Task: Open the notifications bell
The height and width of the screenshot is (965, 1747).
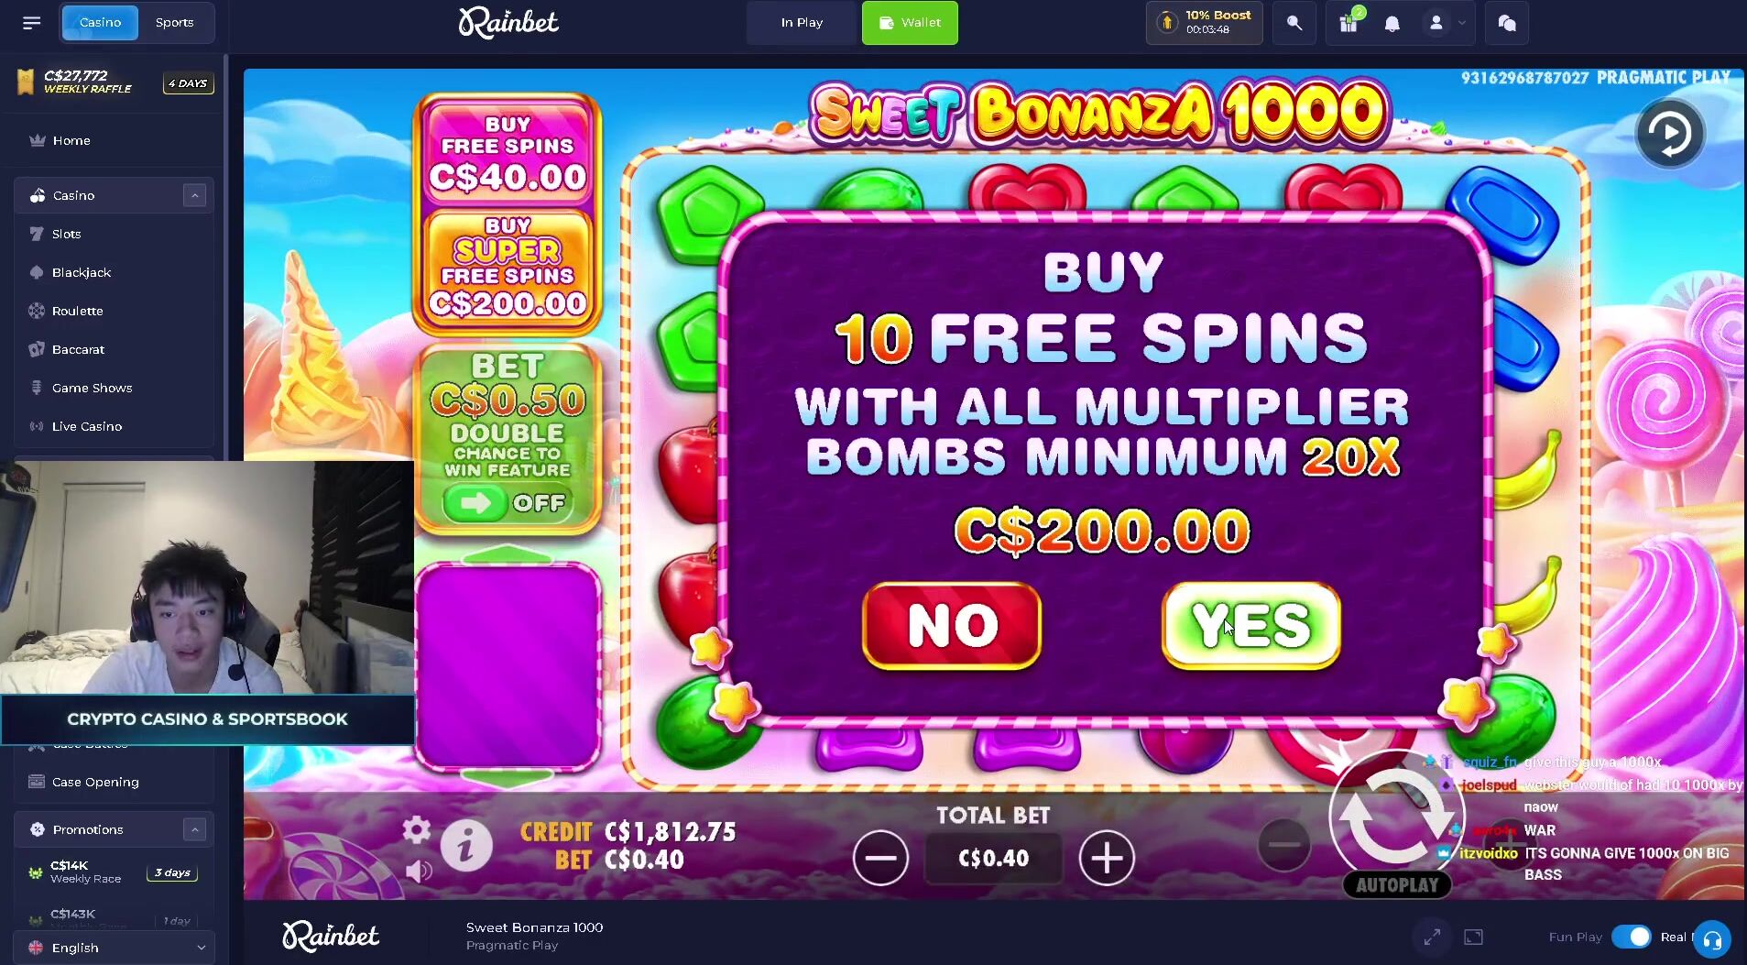Action: (1392, 24)
